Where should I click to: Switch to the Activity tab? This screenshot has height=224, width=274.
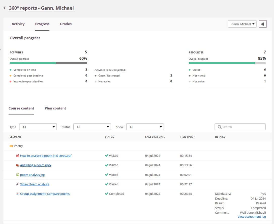(18, 24)
